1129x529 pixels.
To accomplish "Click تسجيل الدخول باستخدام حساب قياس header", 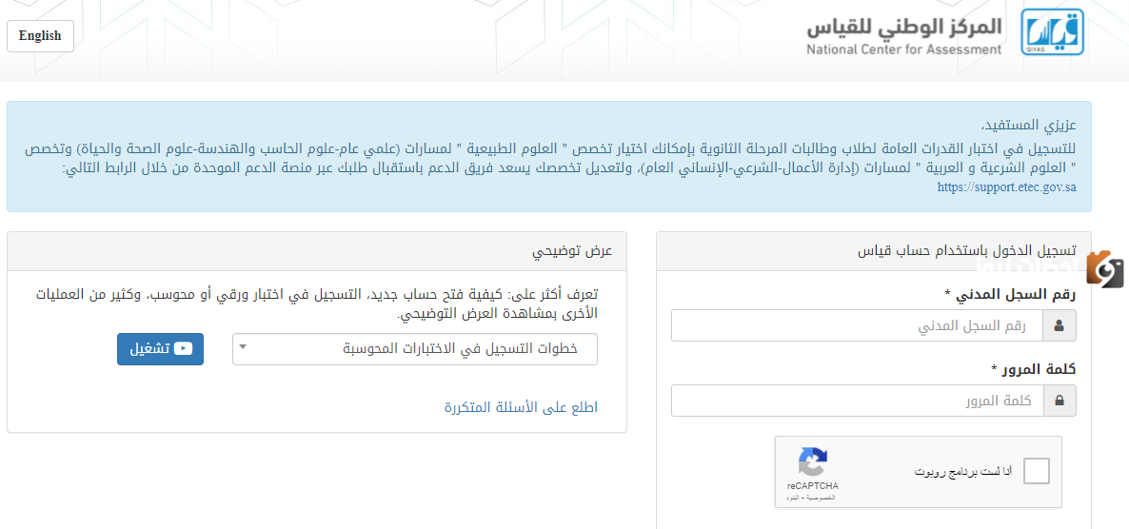I will pyautogui.click(x=873, y=251).
